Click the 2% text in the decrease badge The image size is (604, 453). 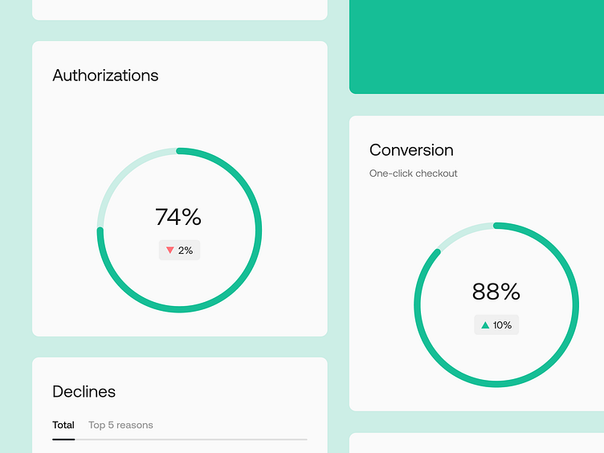[x=186, y=251]
